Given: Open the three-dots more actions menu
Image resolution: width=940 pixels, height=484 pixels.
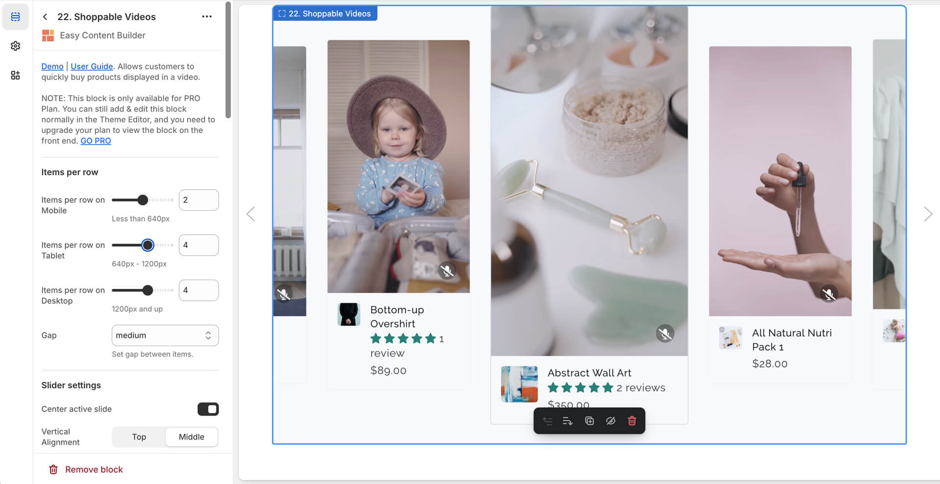Looking at the screenshot, I should (207, 17).
